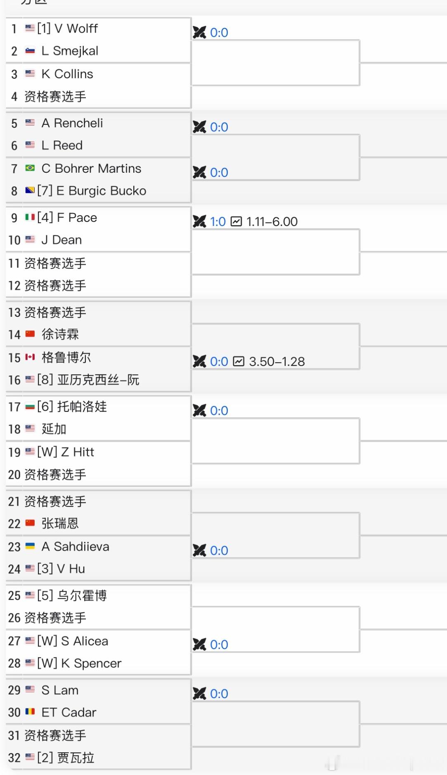Click the crossed-rackets icon next to A Rencheli match
The image size is (447, 775).
tap(200, 127)
